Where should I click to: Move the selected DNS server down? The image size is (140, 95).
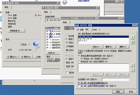[x=133, y=42]
